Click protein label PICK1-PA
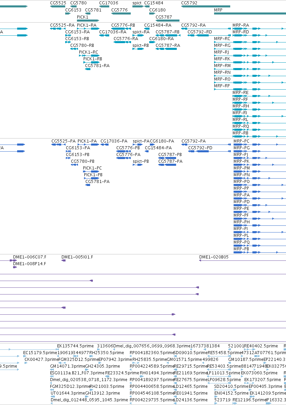 [87, 141]
